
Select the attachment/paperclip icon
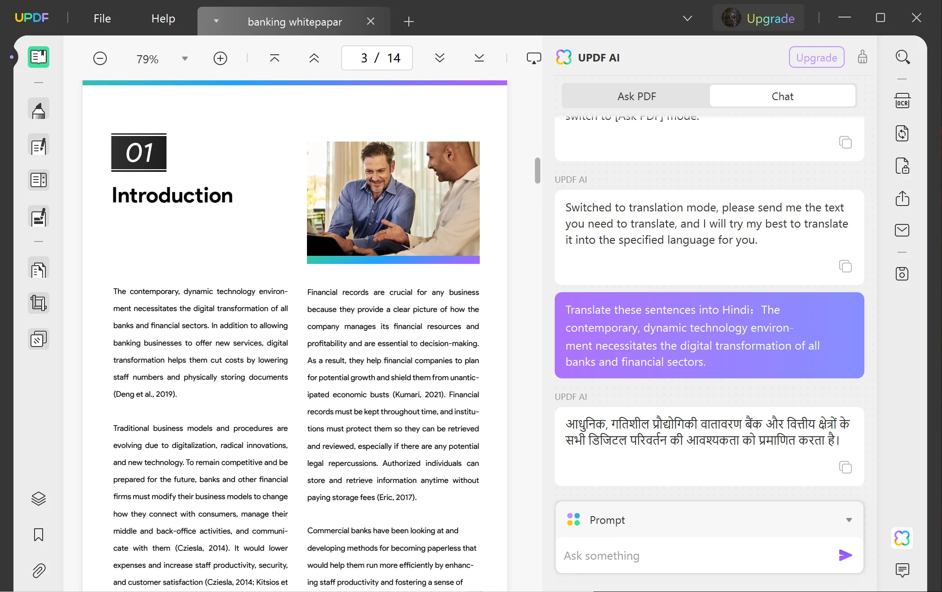(x=38, y=570)
